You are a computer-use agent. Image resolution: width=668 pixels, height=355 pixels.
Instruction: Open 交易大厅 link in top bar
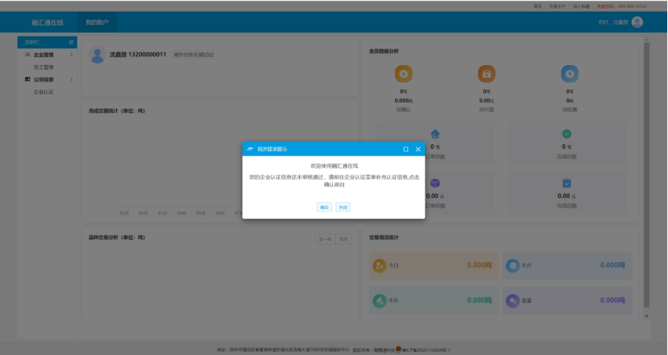tap(557, 6)
